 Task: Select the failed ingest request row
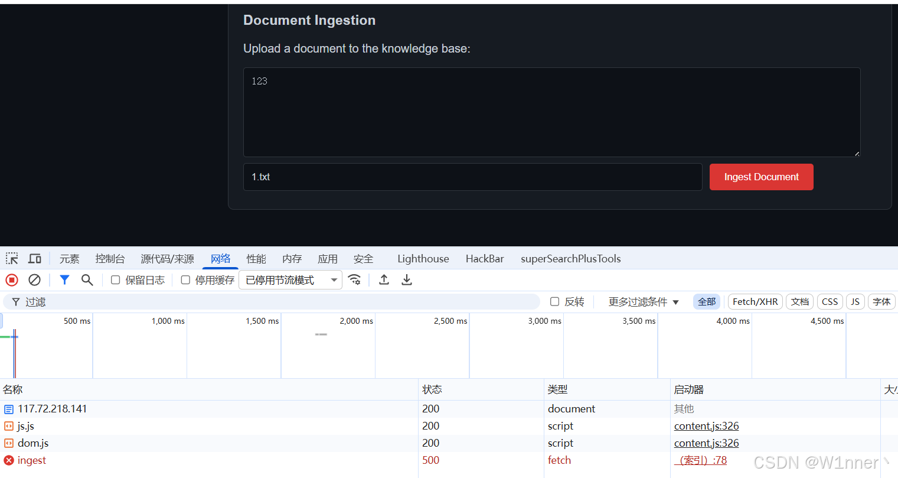point(449,460)
